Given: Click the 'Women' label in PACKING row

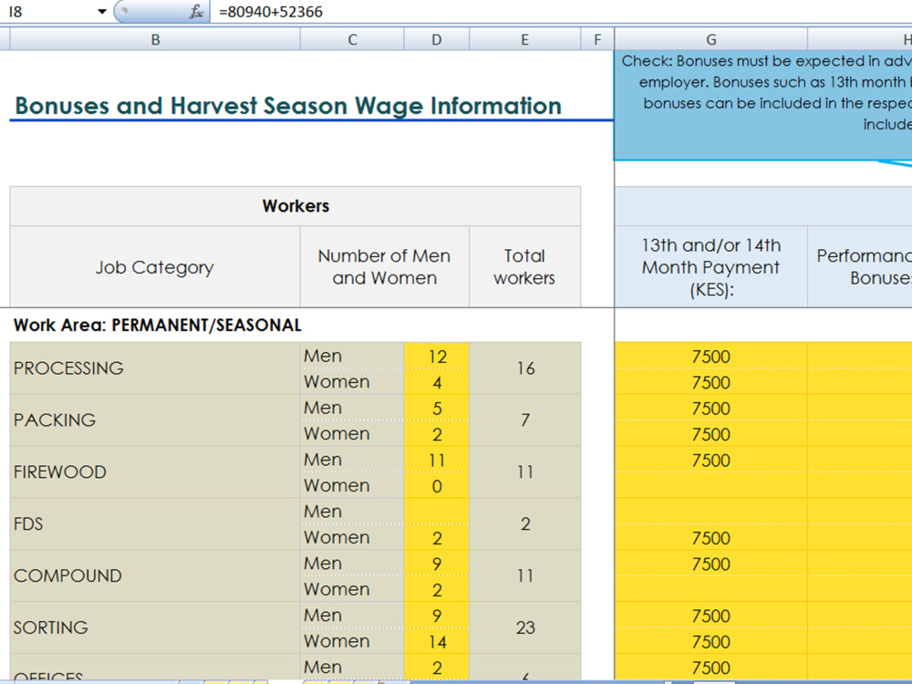Looking at the screenshot, I should point(337,434).
